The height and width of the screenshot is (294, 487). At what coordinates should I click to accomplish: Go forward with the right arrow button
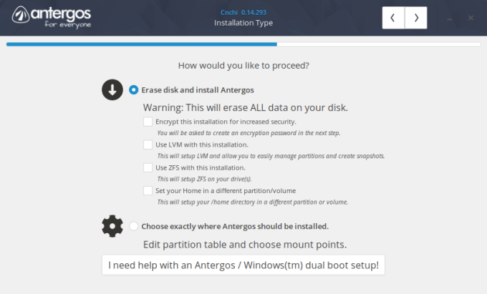416,18
